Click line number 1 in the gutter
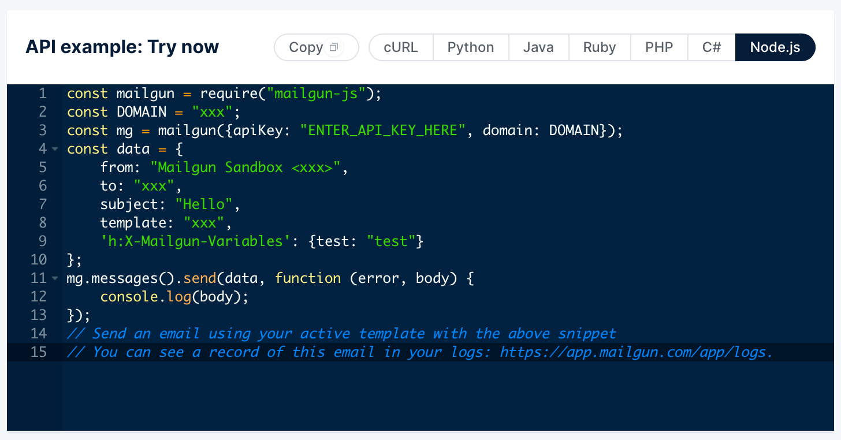Image resolution: width=841 pixels, height=440 pixels. click(x=43, y=94)
